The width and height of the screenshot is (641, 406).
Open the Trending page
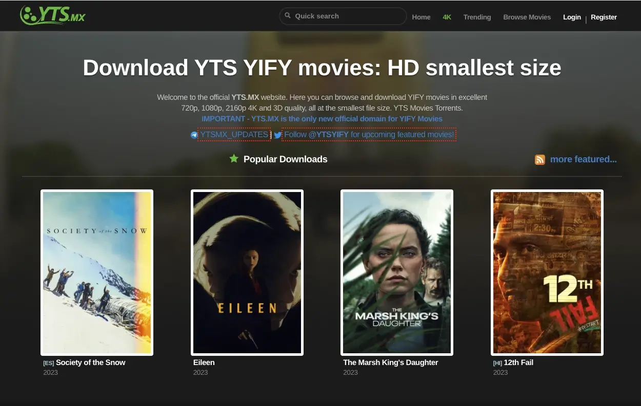(477, 17)
